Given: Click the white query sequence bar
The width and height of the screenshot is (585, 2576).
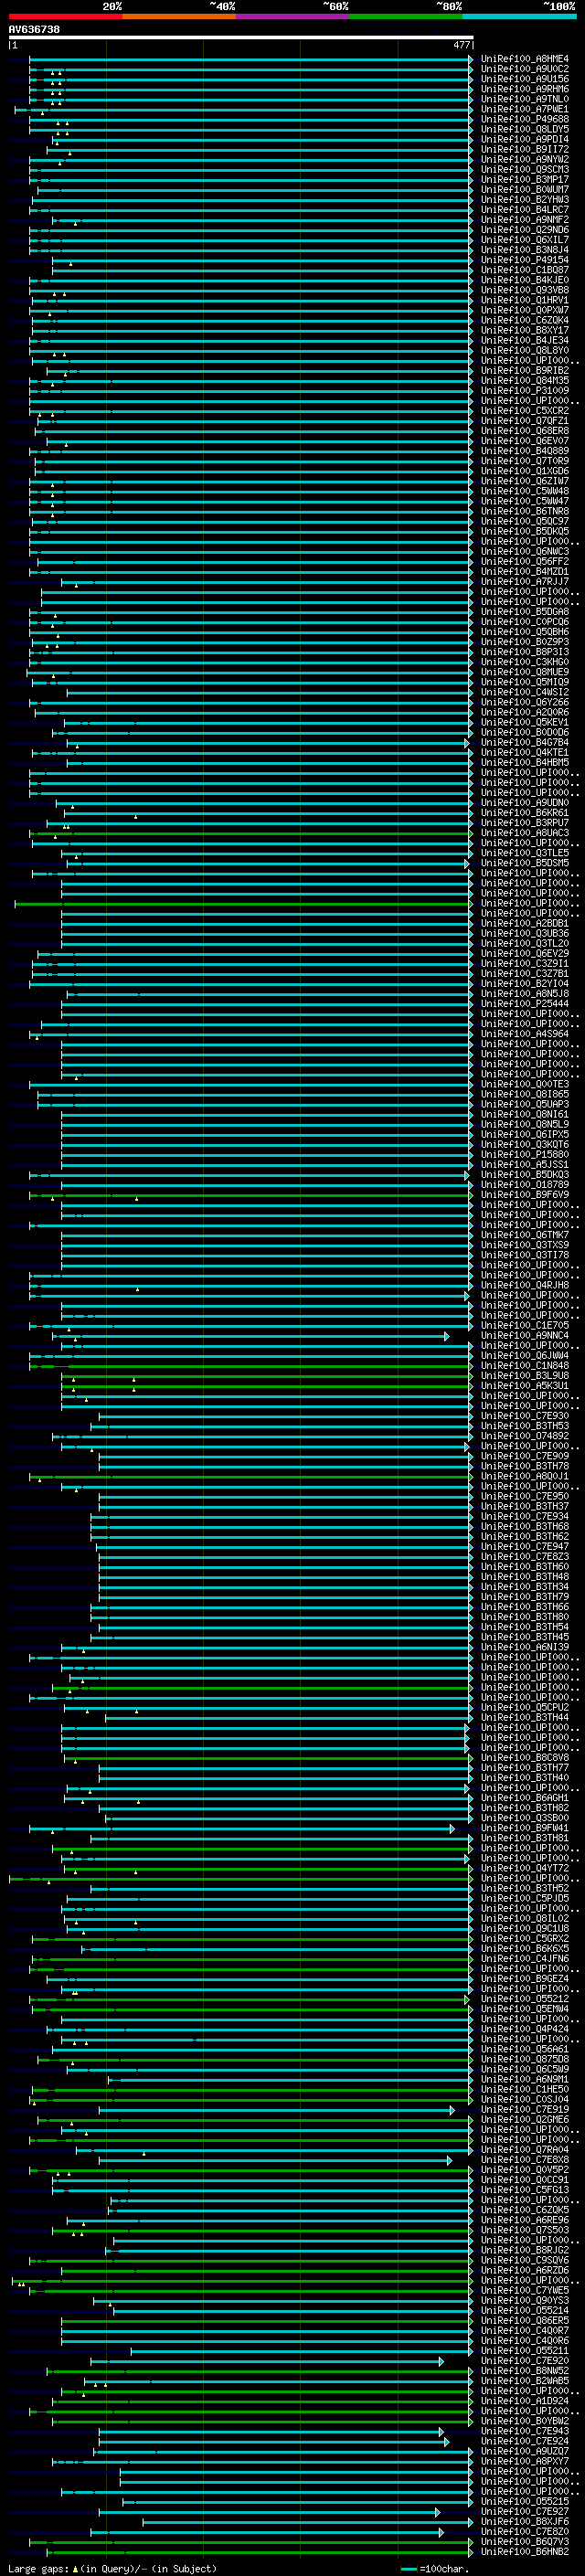Looking at the screenshot, I should 241,38.
